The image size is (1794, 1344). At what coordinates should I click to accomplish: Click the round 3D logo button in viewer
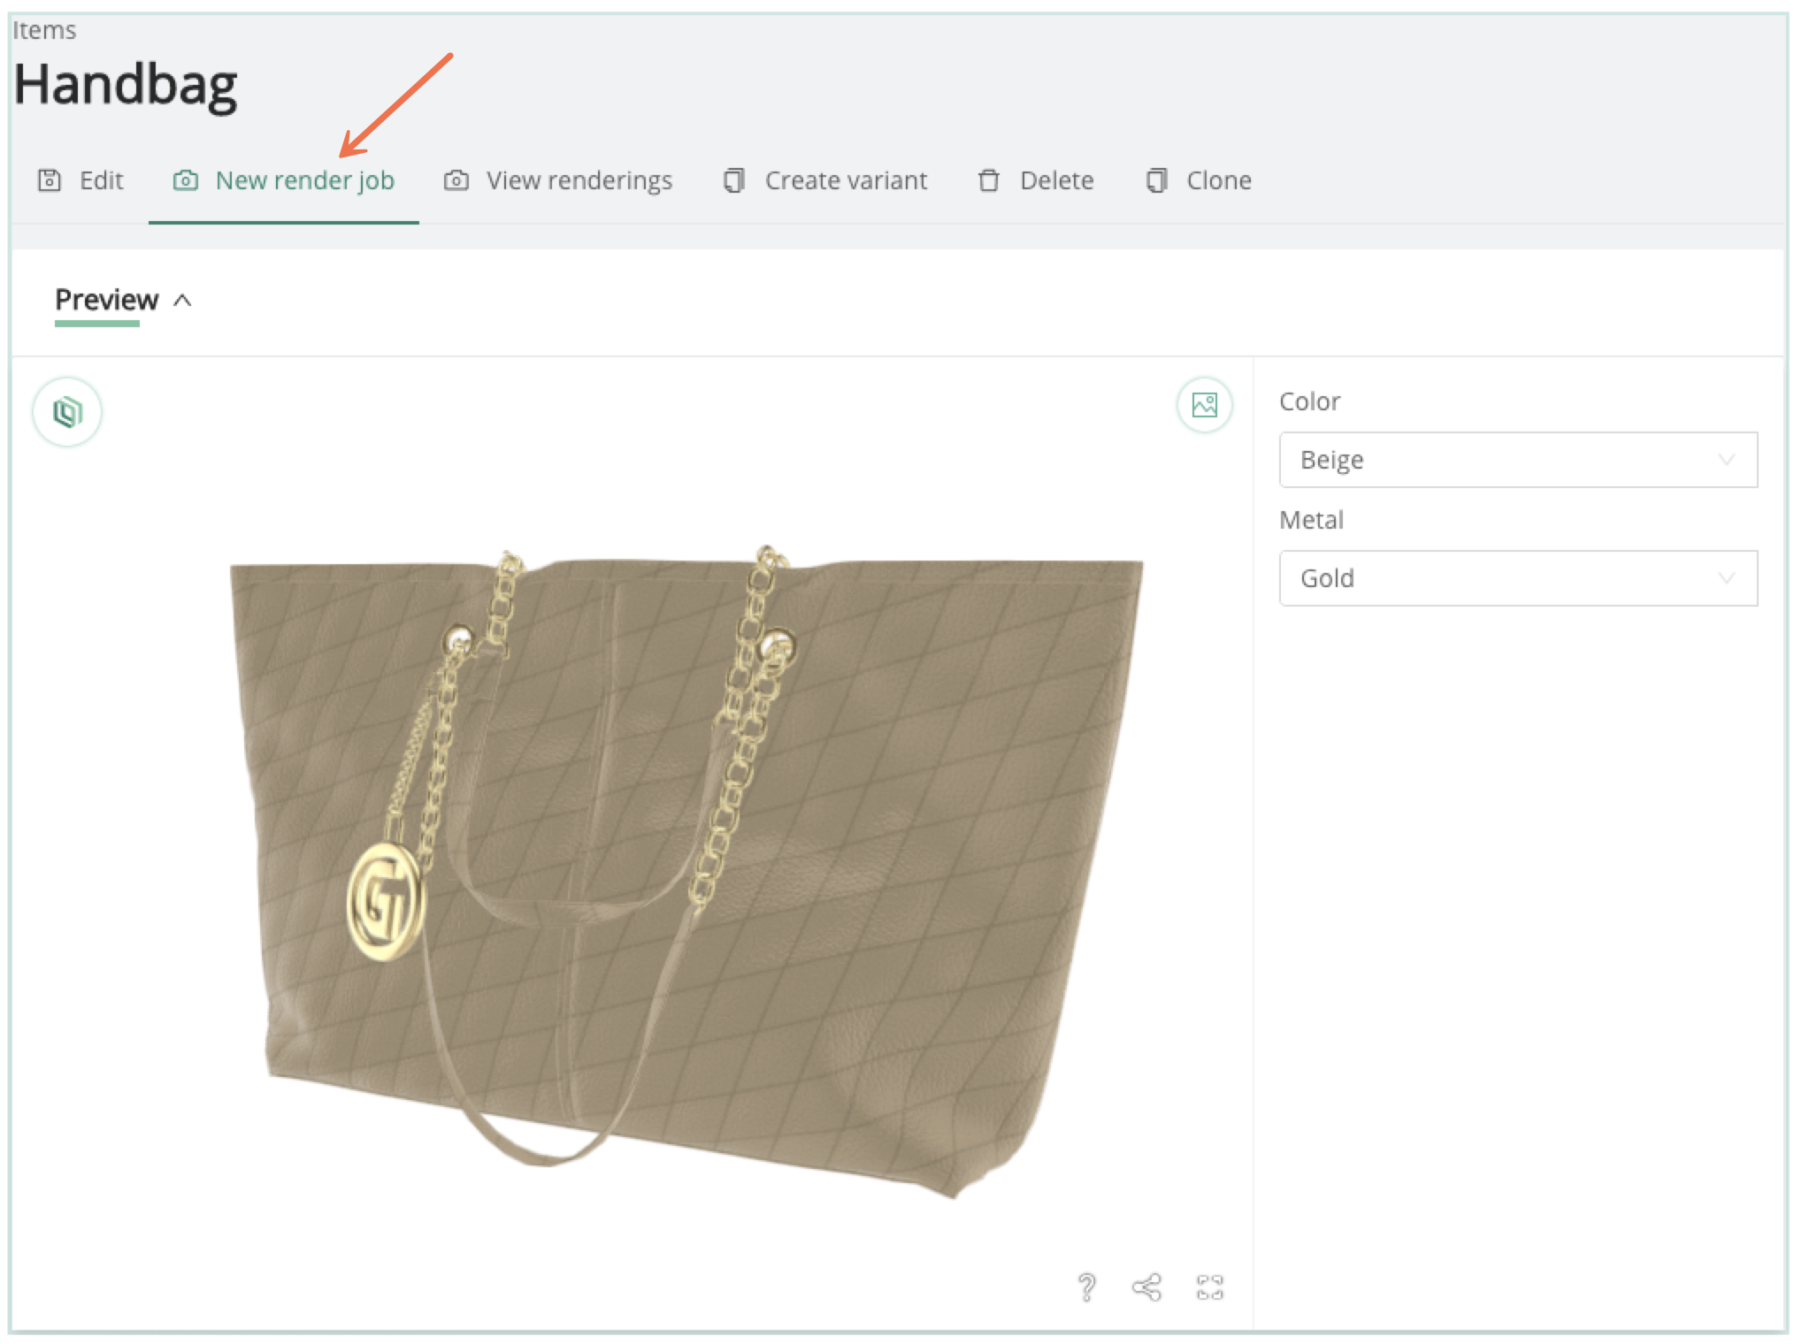click(x=67, y=412)
